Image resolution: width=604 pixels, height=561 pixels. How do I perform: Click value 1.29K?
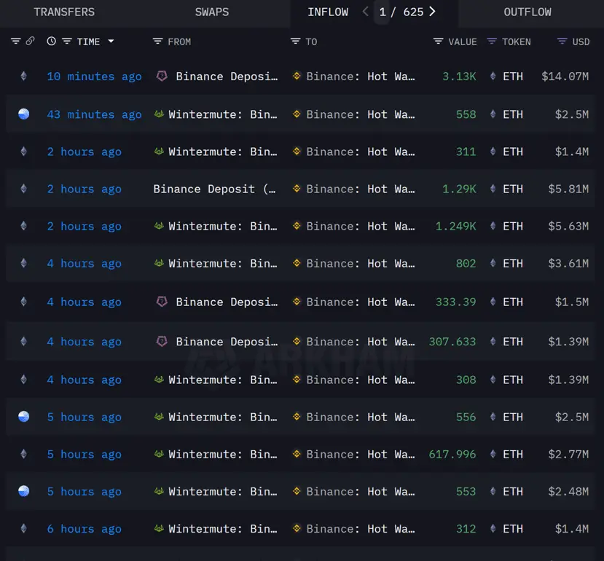[459, 189]
